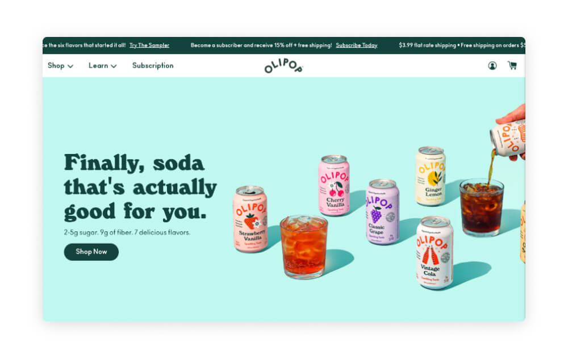Viewport: 568px width, 358px height.
Task: Select the Cherry Vanilla can
Action: point(334,185)
